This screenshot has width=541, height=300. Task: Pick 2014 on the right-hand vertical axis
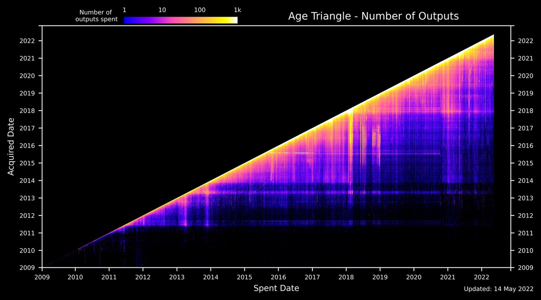click(526, 181)
